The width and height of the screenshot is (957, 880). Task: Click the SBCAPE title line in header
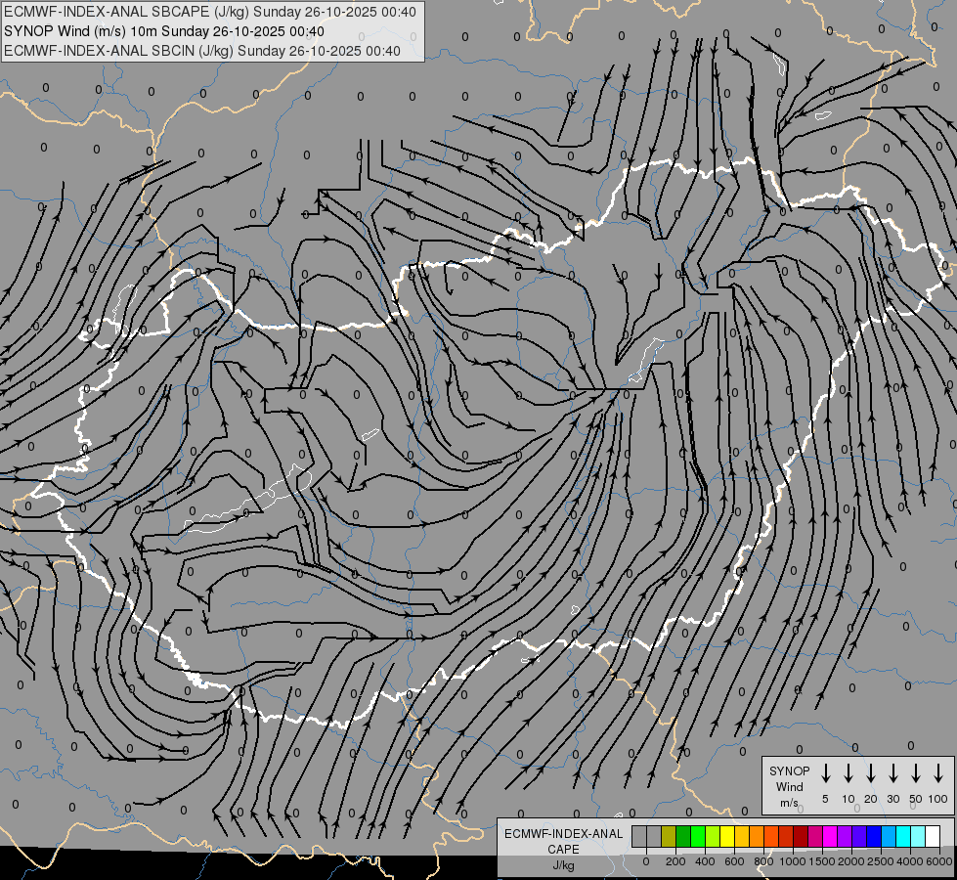click(x=210, y=12)
